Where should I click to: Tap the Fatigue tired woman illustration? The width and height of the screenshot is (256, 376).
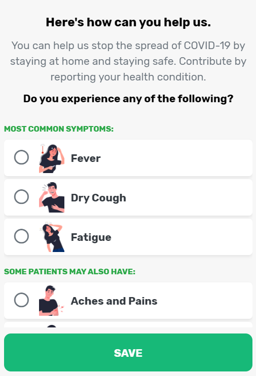click(x=52, y=237)
